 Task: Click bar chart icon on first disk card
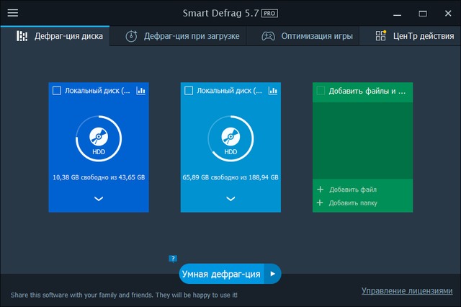coord(140,91)
